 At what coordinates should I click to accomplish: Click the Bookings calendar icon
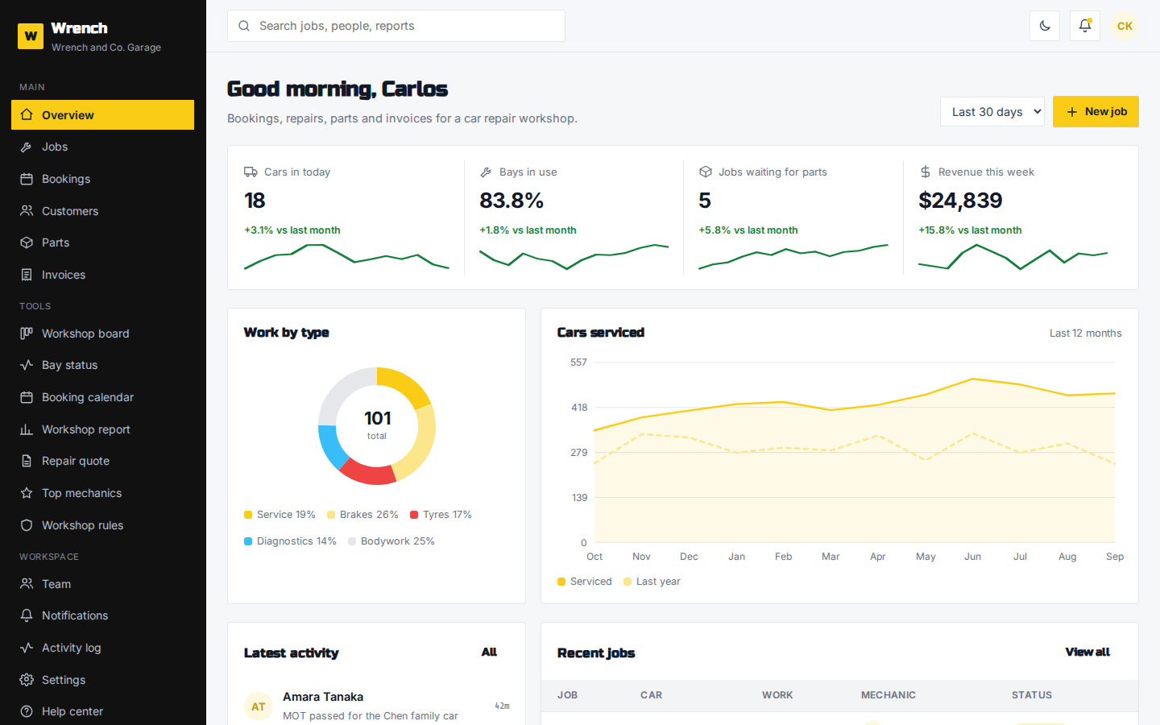point(27,179)
